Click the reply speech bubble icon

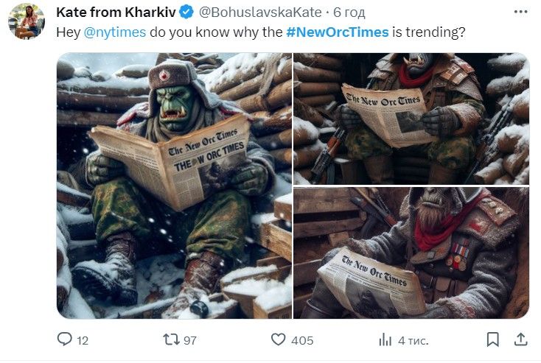pos(65,339)
